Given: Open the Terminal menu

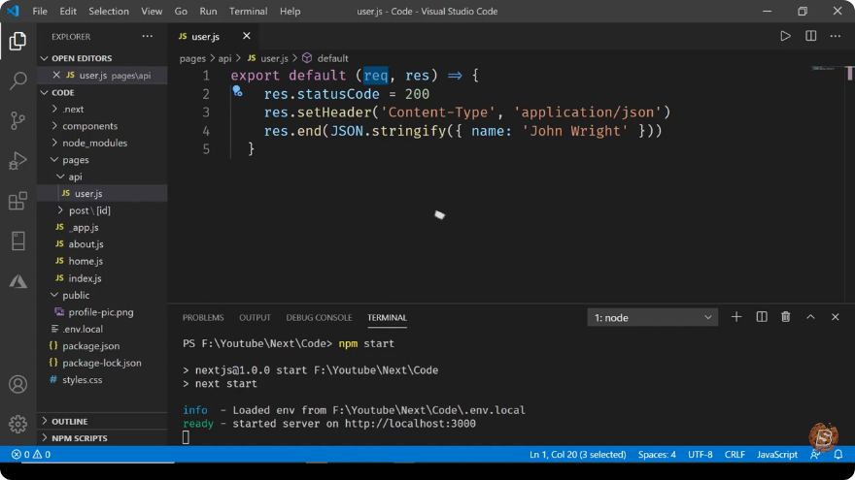Looking at the screenshot, I should point(248,11).
